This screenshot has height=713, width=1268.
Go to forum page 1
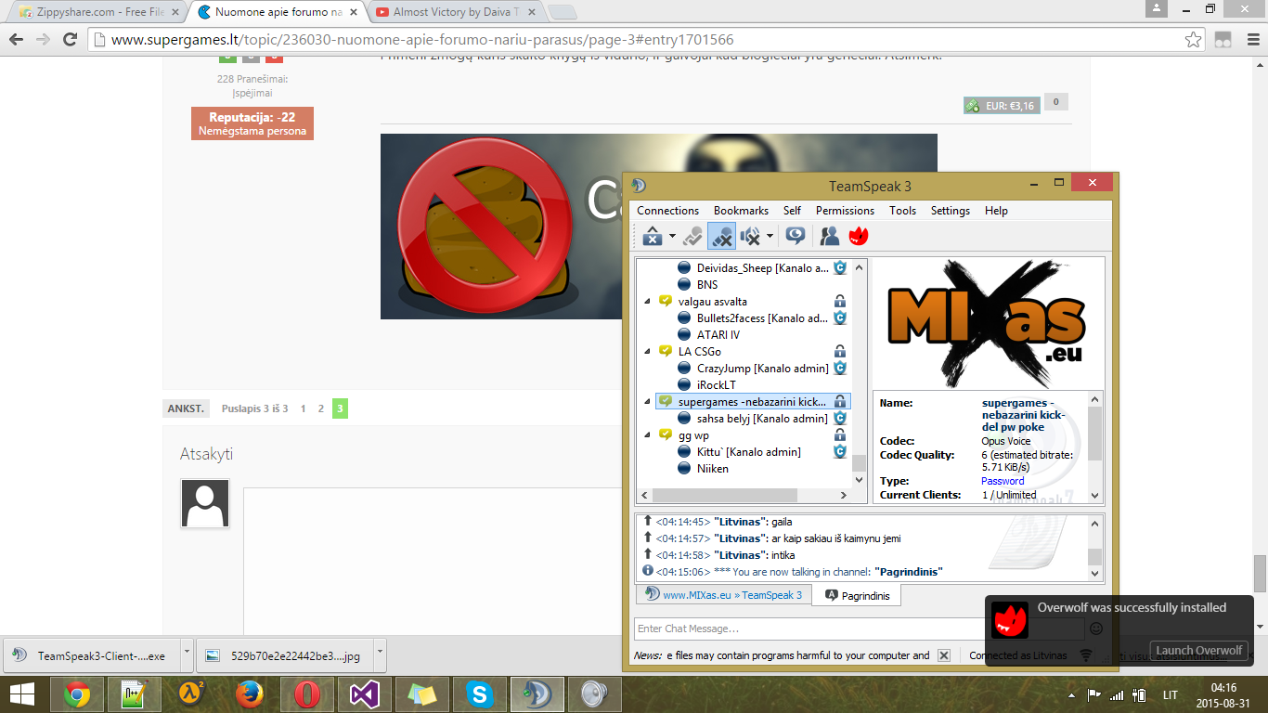click(x=303, y=408)
